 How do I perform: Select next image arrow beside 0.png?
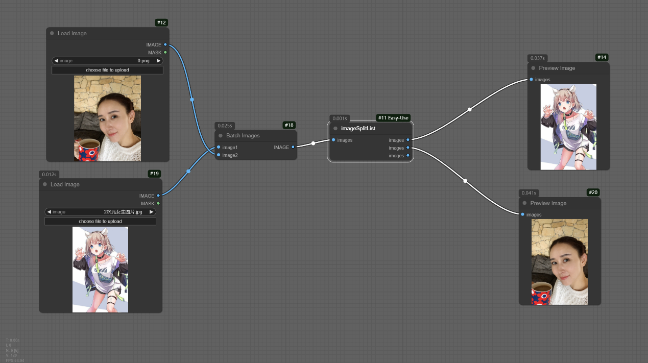point(158,61)
